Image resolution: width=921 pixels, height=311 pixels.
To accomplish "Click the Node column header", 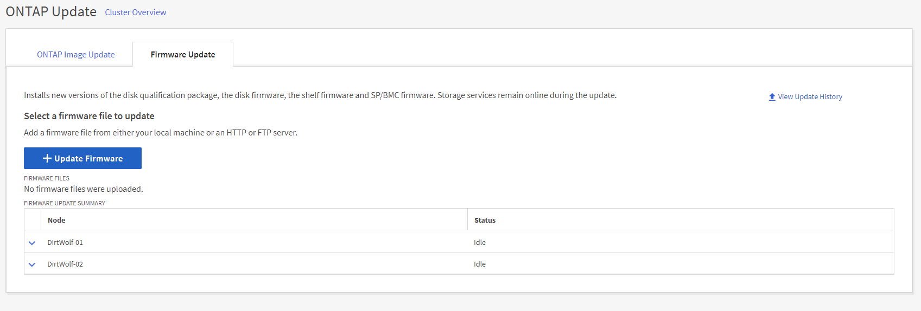I will point(56,220).
